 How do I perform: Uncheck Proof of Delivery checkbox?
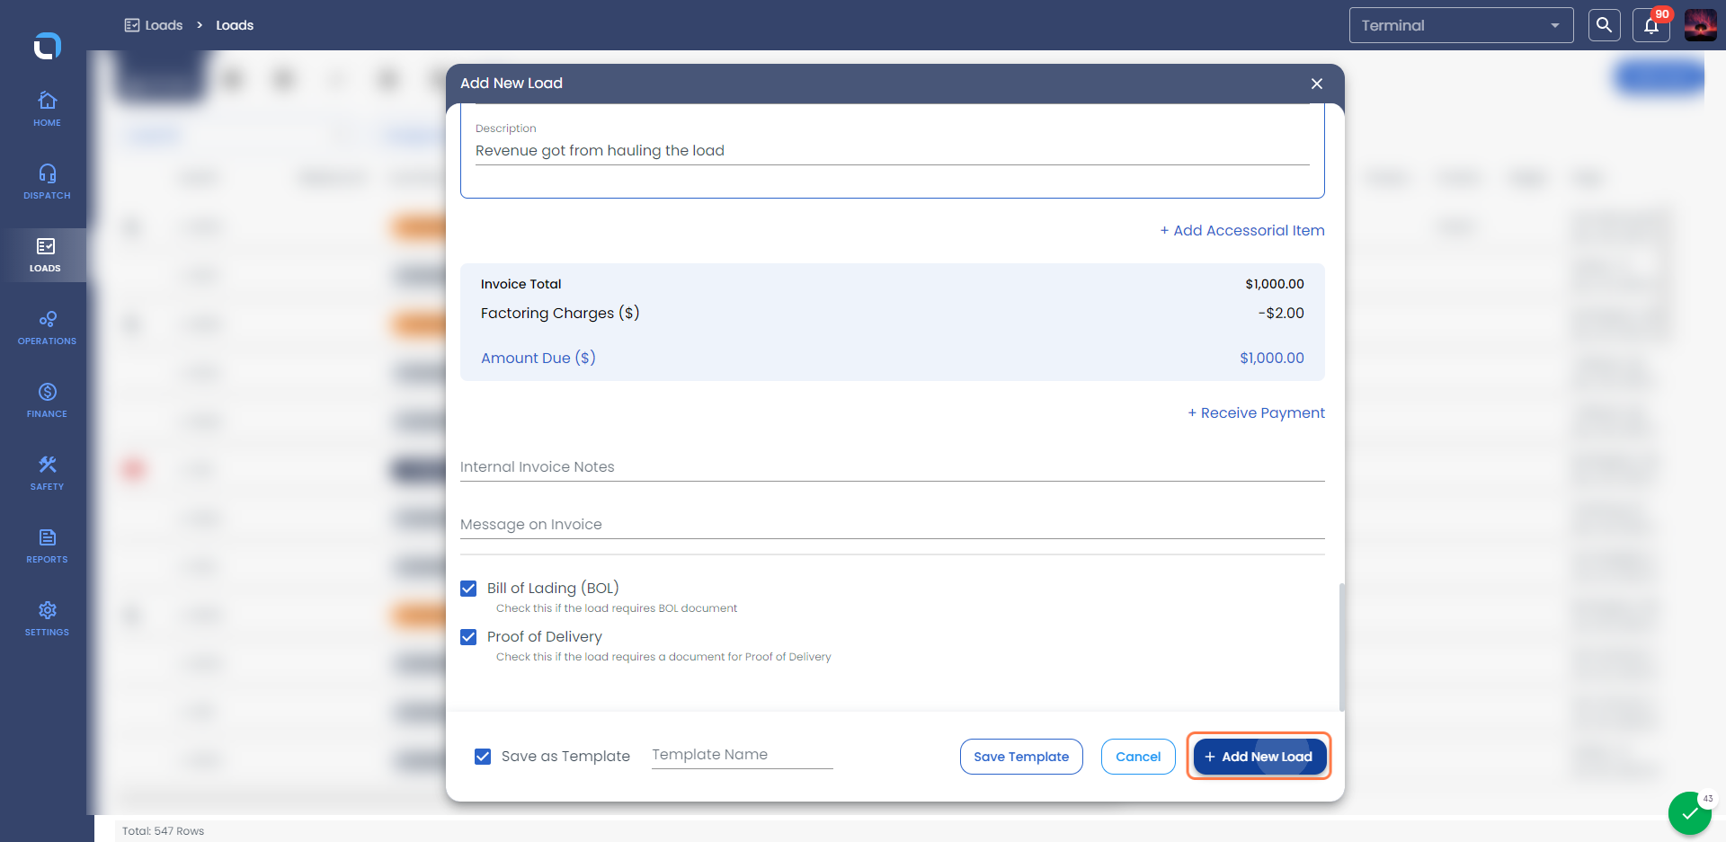tap(468, 637)
